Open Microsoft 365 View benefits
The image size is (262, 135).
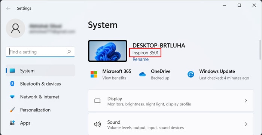click(x=114, y=78)
